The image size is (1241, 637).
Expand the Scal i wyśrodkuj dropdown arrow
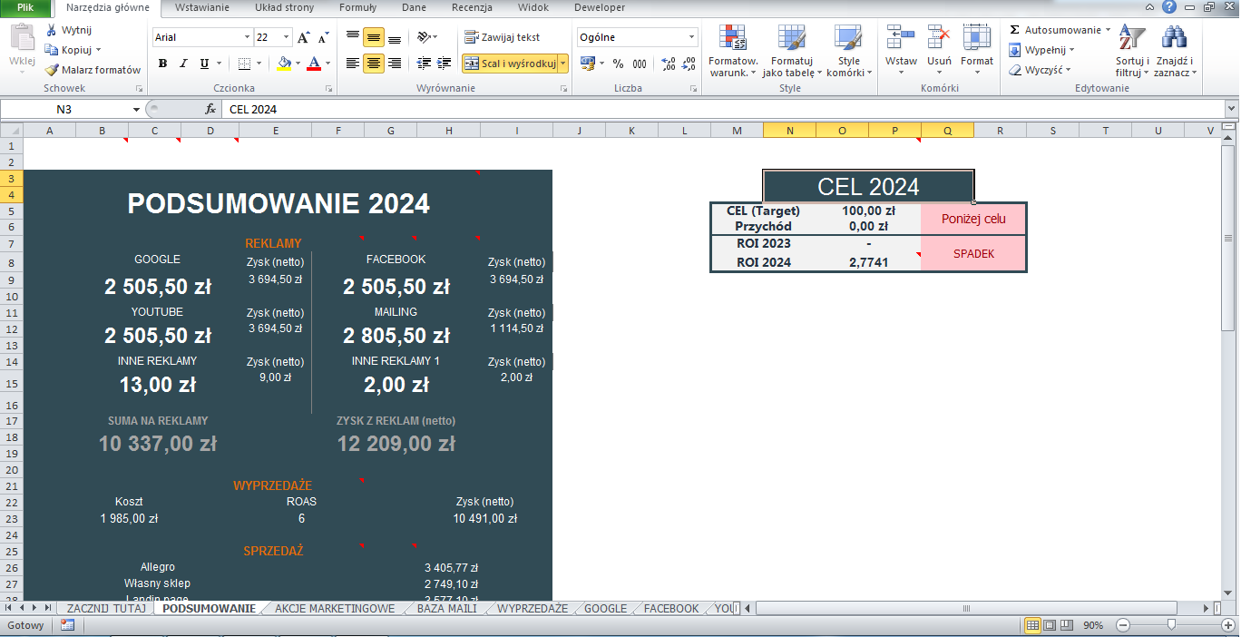[562, 64]
